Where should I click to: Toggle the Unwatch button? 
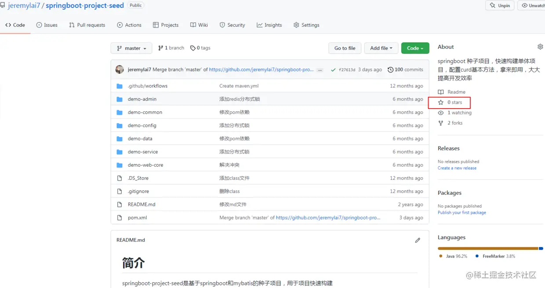tap(531, 5)
